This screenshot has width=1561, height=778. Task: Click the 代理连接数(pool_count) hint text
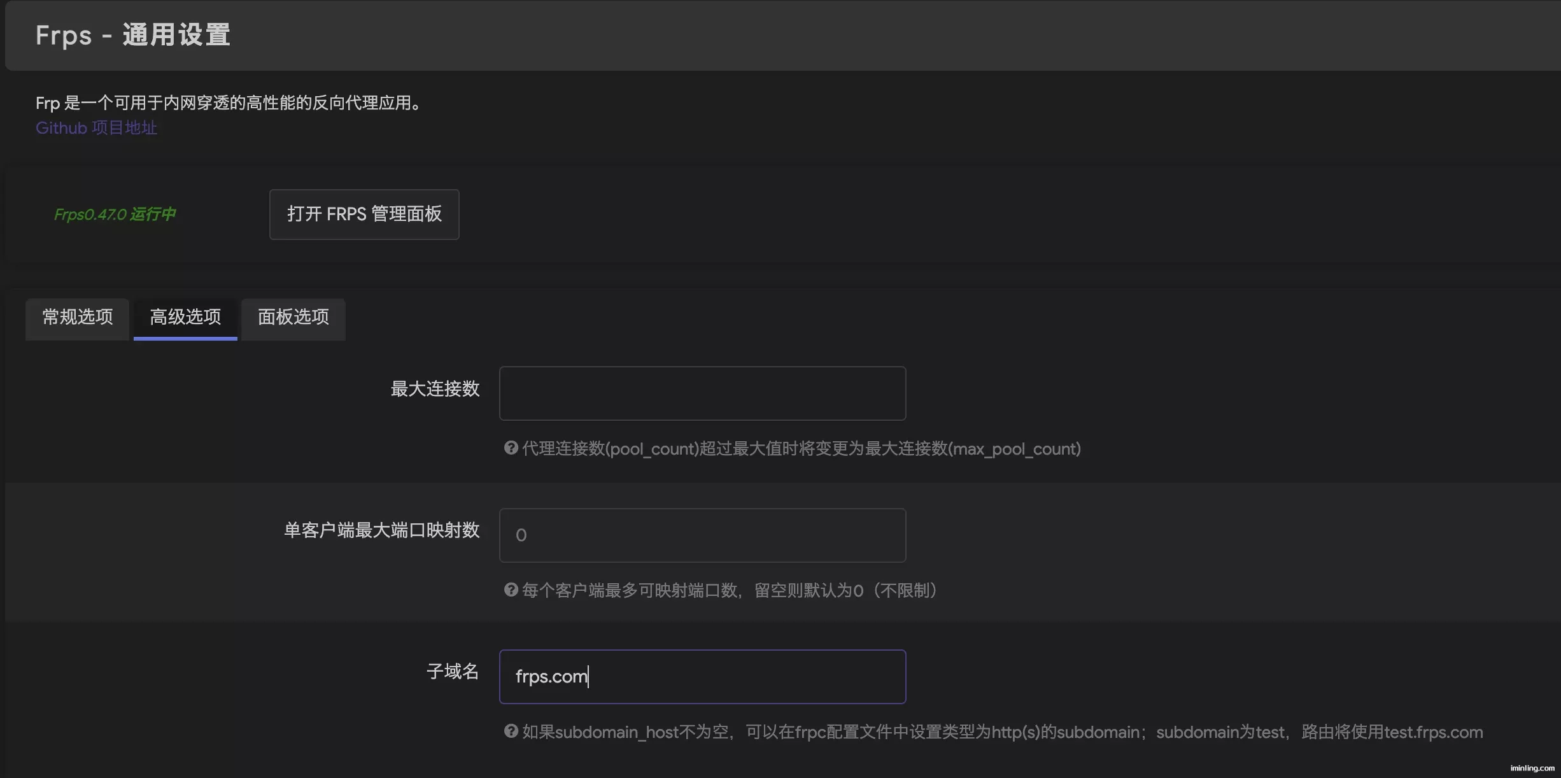click(x=802, y=449)
